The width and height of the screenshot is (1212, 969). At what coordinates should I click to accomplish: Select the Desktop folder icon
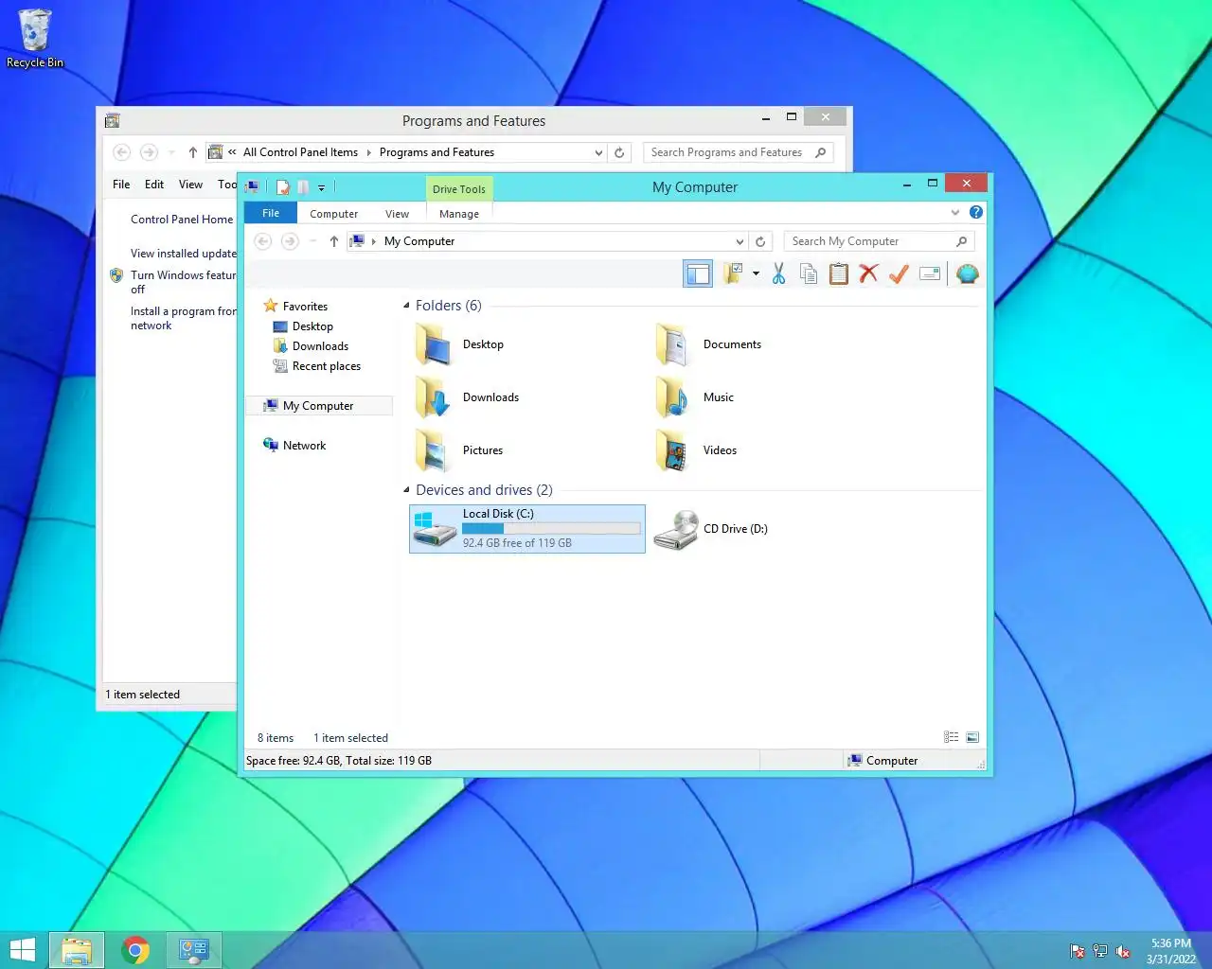434,344
